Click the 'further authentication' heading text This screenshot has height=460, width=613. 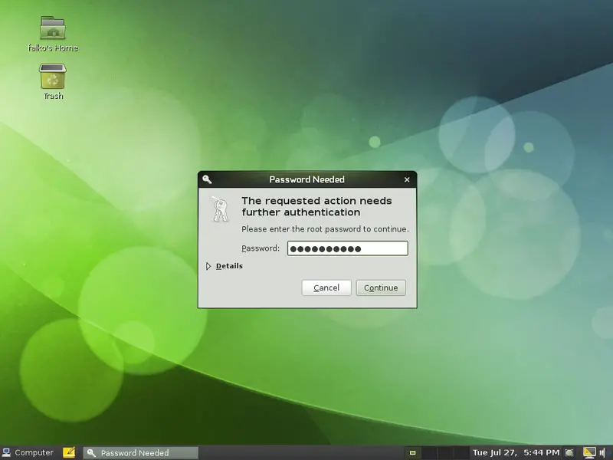click(301, 212)
